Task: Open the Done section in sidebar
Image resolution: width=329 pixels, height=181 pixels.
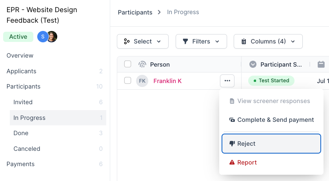Action: 21,133
